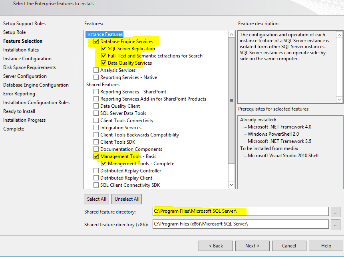344x257 pixels.
Task: Select Instance Configuration step
Action: click(28, 59)
